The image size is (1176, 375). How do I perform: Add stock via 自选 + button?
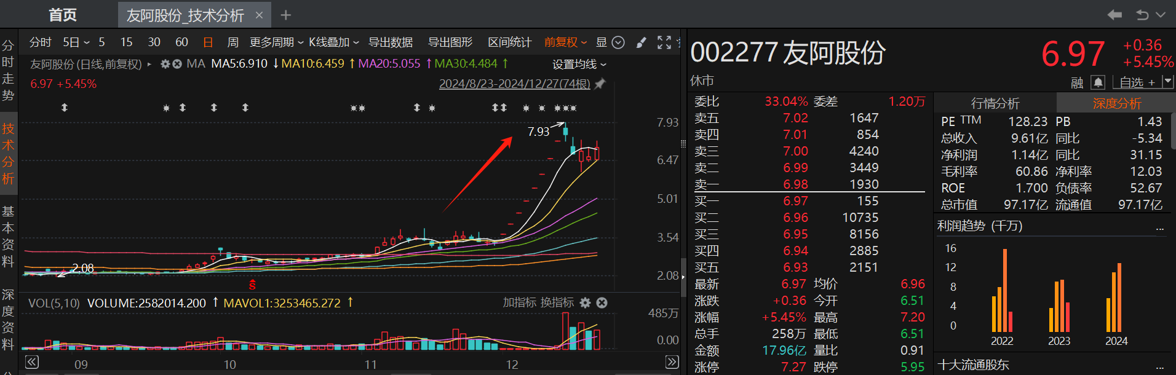click(1137, 82)
